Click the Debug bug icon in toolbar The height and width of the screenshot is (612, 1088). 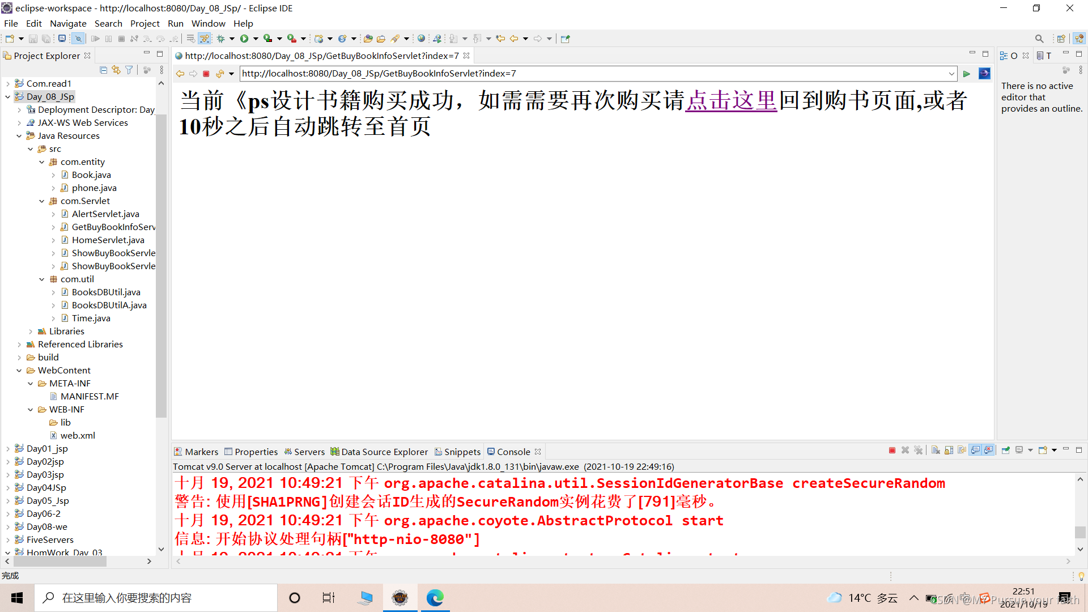click(221, 39)
